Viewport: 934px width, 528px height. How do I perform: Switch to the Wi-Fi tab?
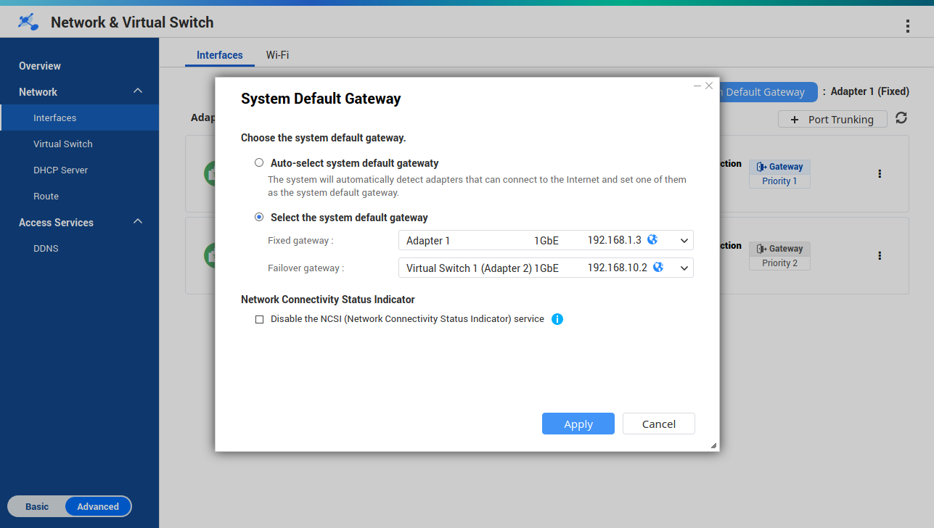(x=277, y=55)
